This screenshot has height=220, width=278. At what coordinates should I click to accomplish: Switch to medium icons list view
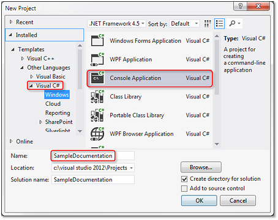point(219,23)
